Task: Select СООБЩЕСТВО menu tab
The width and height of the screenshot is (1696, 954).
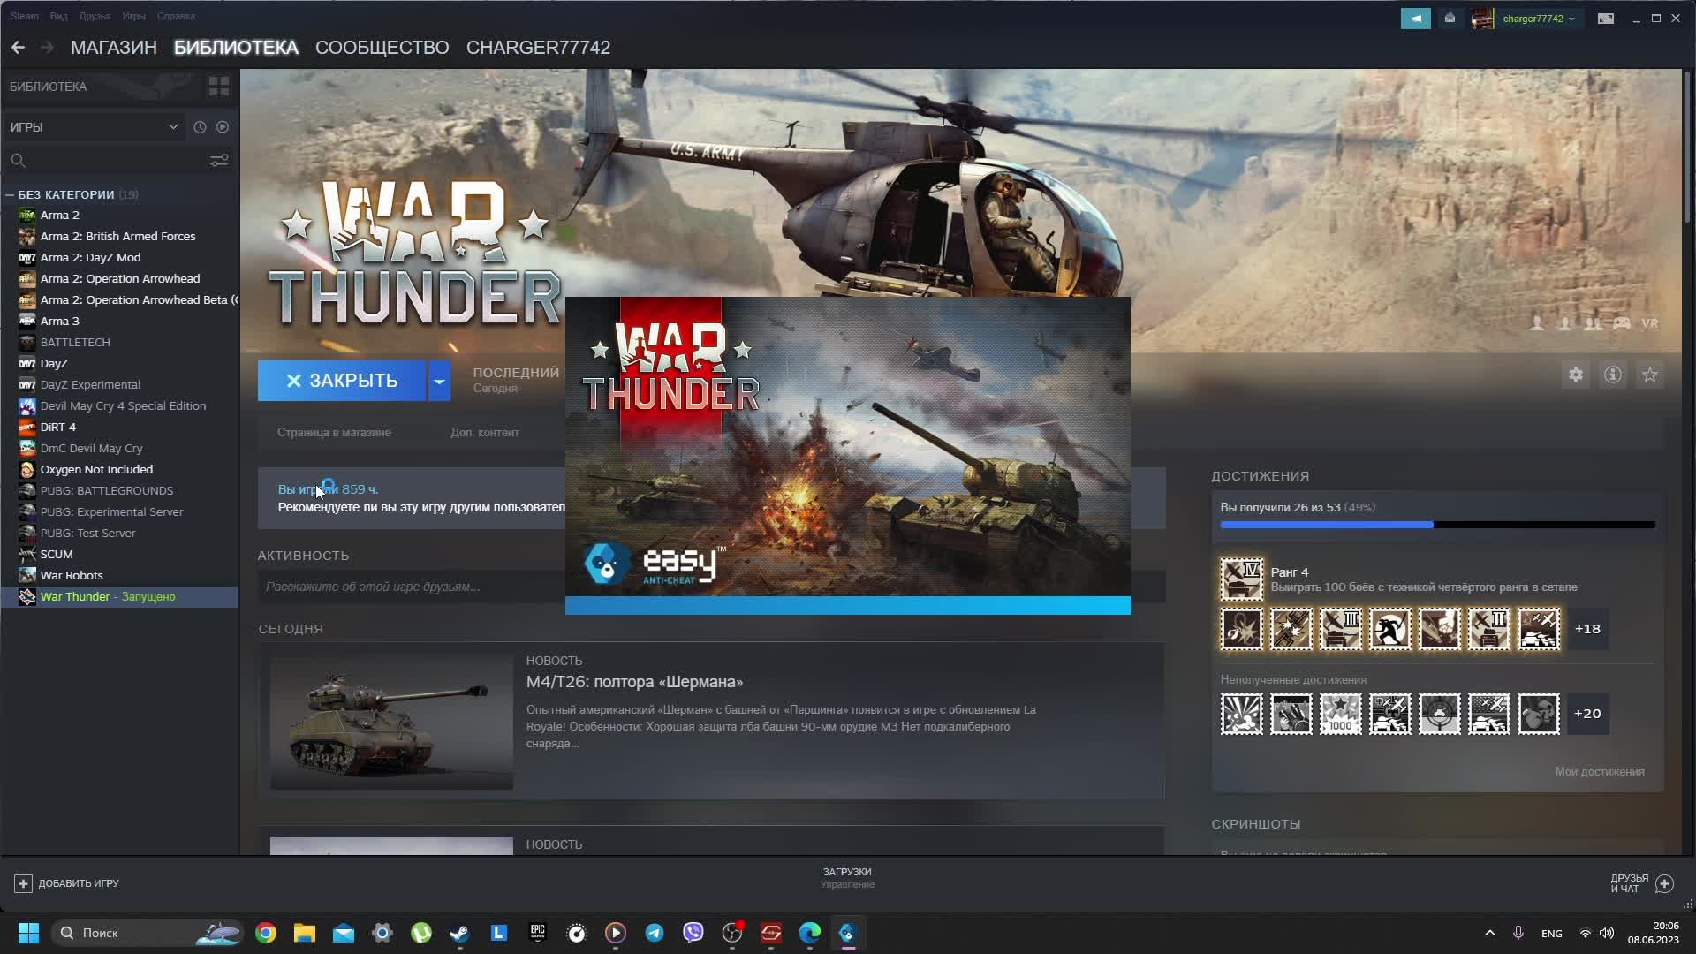Action: tap(382, 47)
